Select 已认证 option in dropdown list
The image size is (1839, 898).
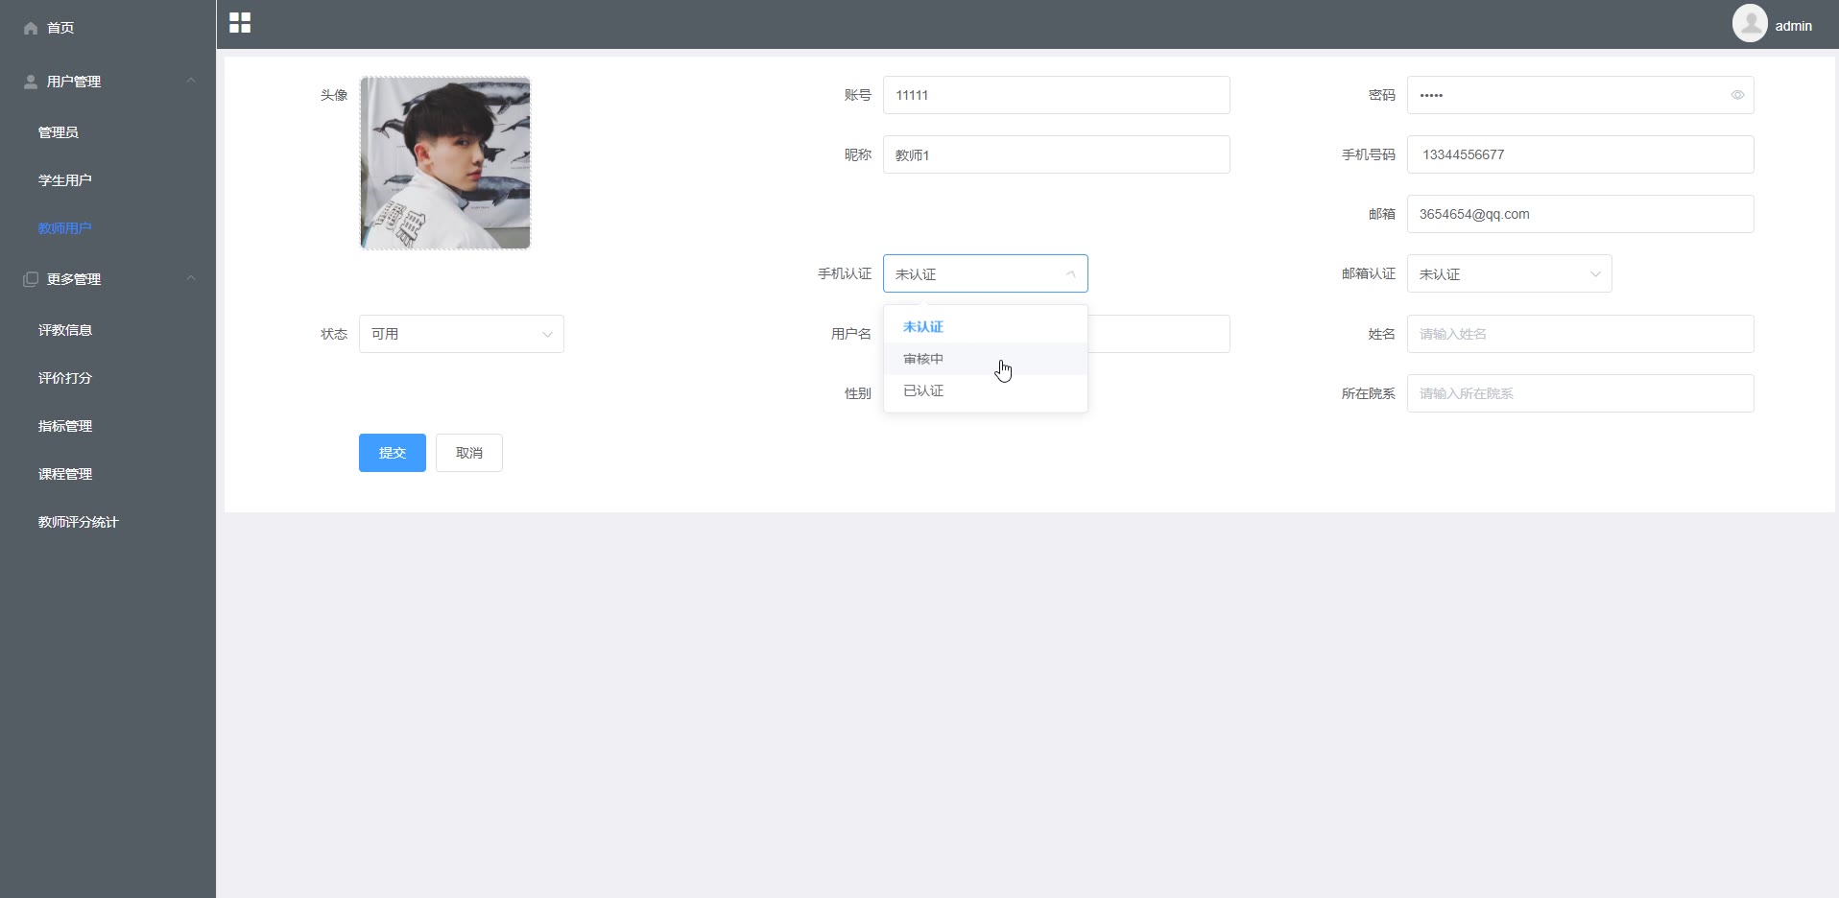tap(986, 390)
